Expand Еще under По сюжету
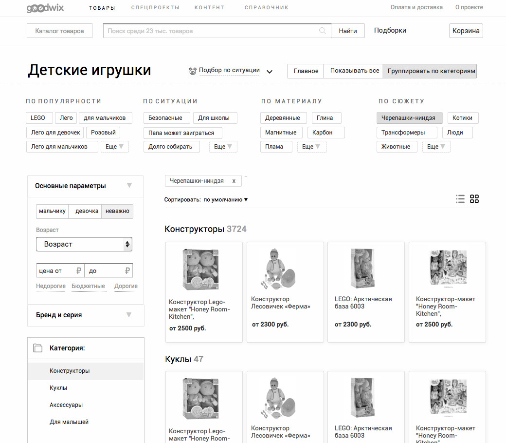Viewport: 506px width, 443px height. 436,147
